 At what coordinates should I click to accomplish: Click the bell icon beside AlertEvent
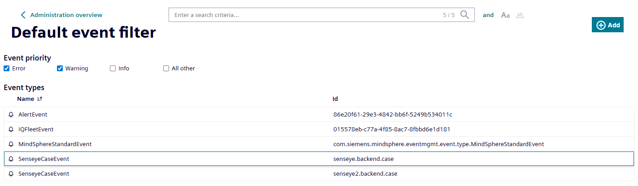coord(11,115)
